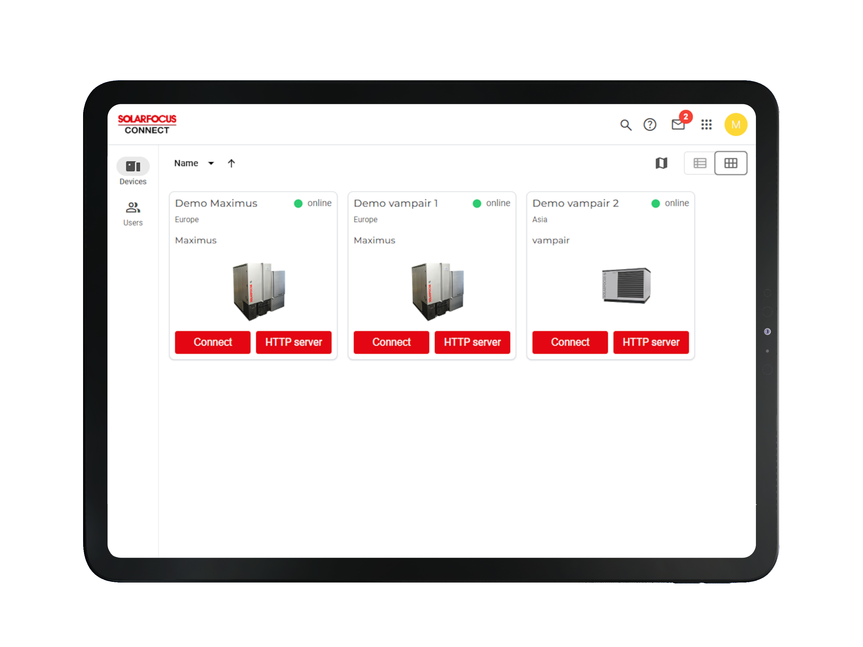Image resolution: width=863 pixels, height=647 pixels.
Task: Click online status of Demo Maximus
Action: pyautogui.click(x=312, y=203)
